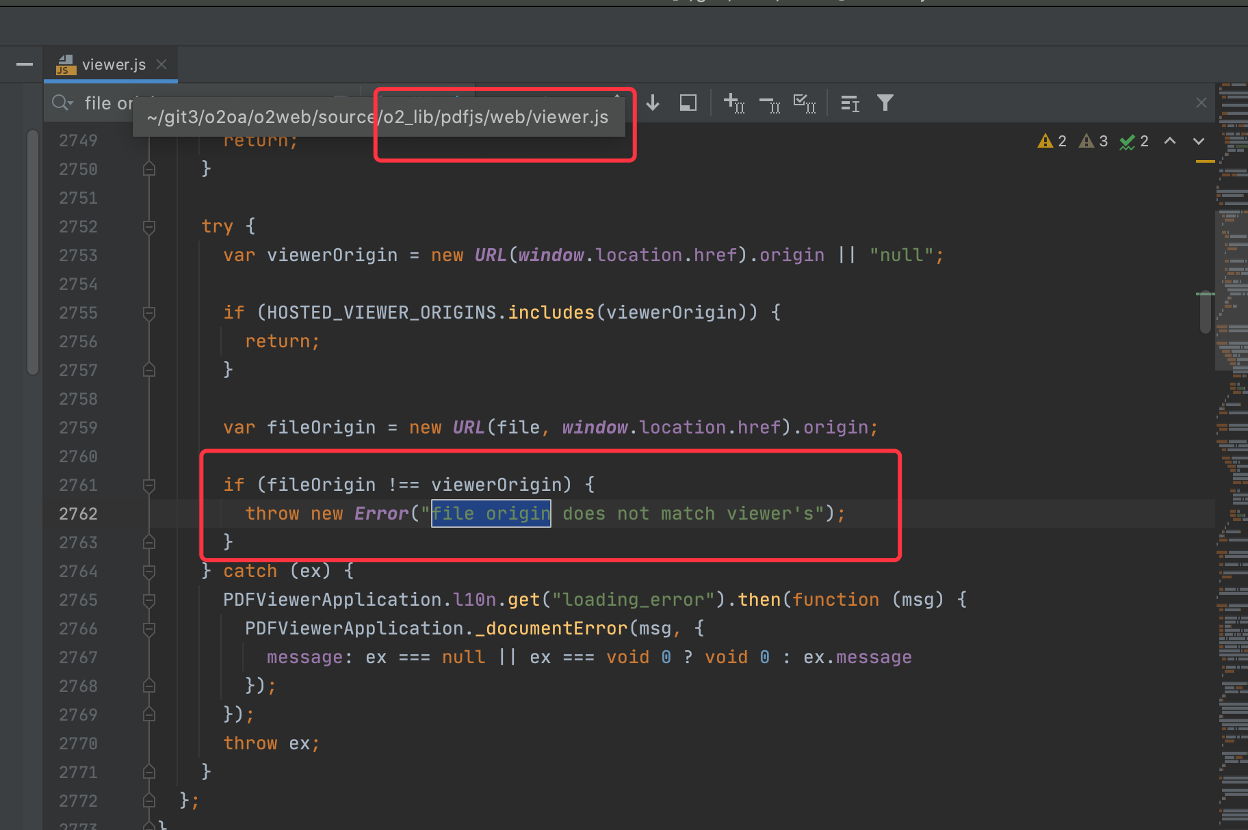Switch to the viewer.js editor tab
The width and height of the screenshot is (1248, 830).
[113, 65]
